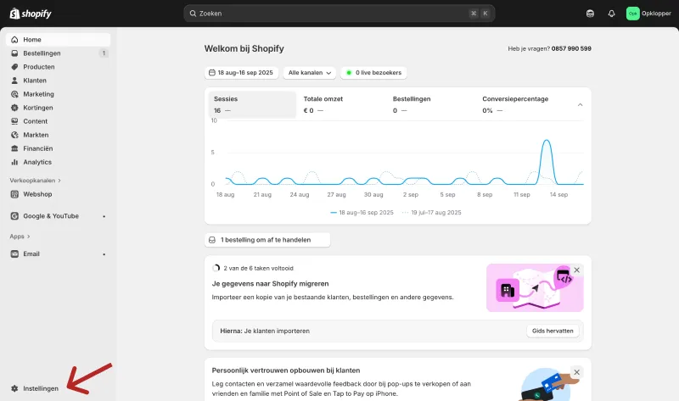Image resolution: width=679 pixels, height=401 pixels.
Task: Expand the Apps section
Action: click(20, 237)
